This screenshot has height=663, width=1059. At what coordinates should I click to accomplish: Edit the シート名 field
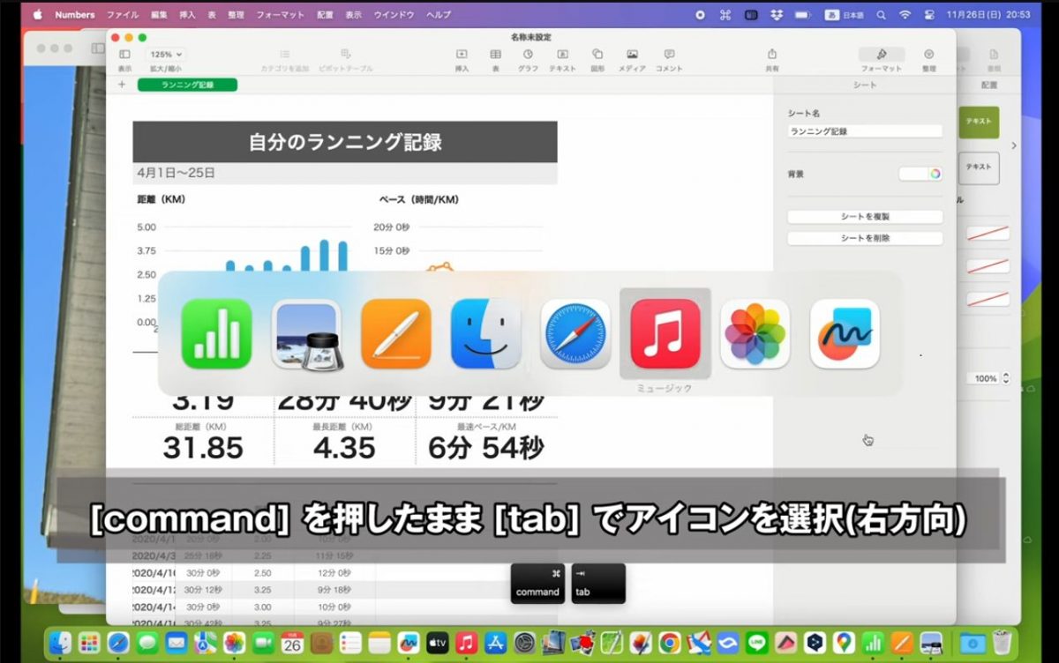tap(865, 131)
